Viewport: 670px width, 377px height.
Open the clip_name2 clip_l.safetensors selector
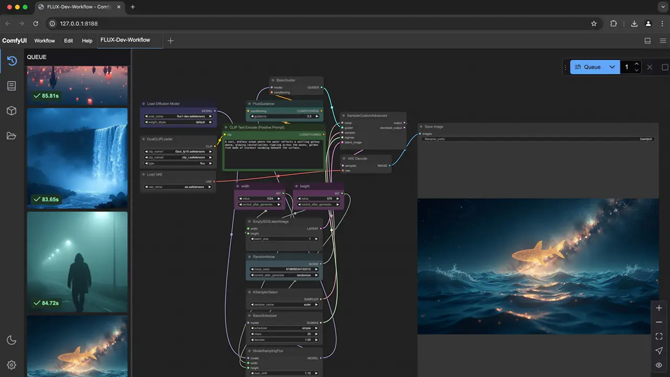pos(178,157)
